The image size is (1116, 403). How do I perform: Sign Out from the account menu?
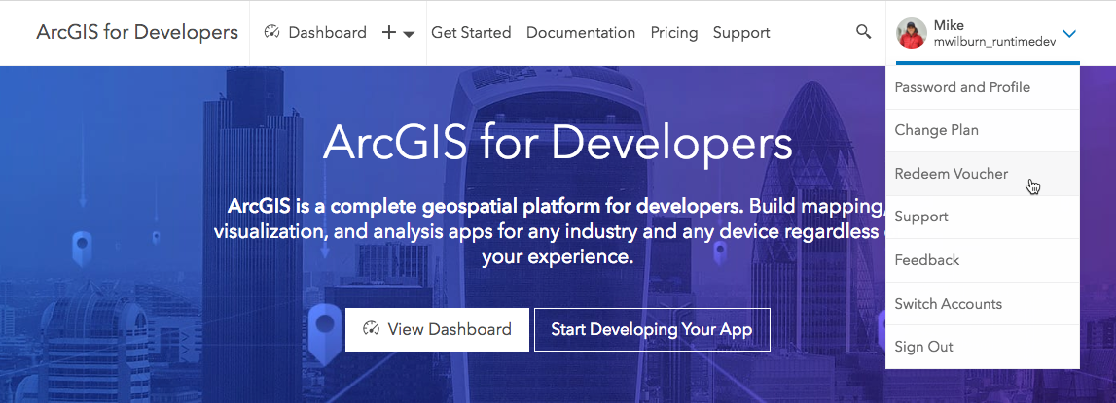pyautogui.click(x=982, y=347)
